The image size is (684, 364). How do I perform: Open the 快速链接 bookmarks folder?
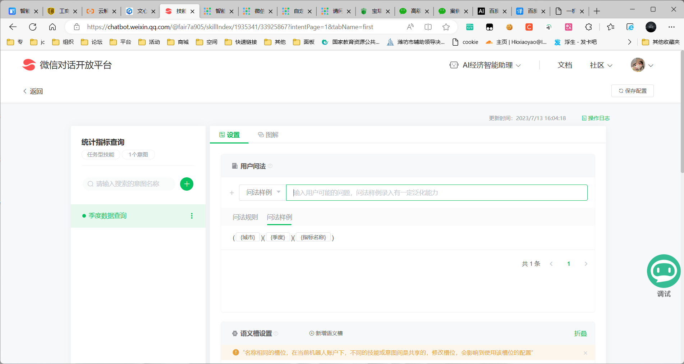[x=241, y=42]
